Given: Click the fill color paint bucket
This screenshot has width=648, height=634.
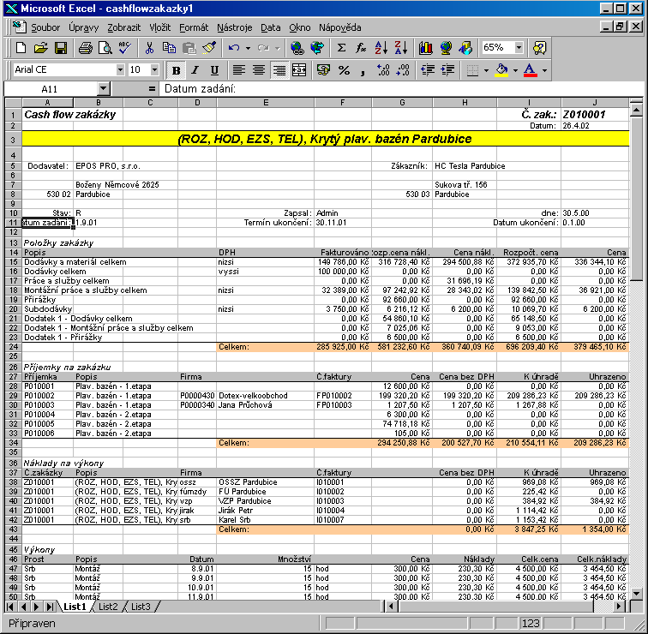Looking at the screenshot, I should pyautogui.click(x=501, y=69).
